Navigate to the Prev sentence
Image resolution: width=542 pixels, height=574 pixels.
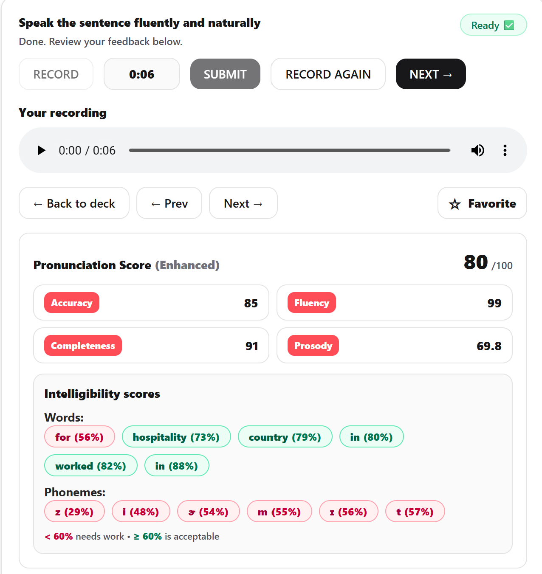[x=169, y=203]
